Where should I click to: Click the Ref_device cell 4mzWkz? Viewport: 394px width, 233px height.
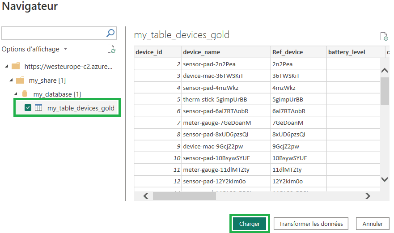point(298,88)
